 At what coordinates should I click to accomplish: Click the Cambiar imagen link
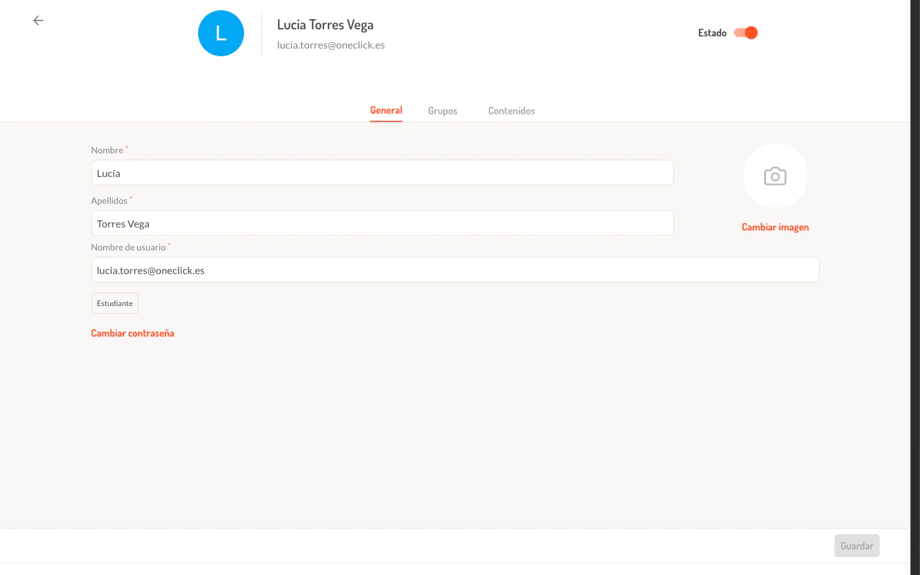point(775,227)
